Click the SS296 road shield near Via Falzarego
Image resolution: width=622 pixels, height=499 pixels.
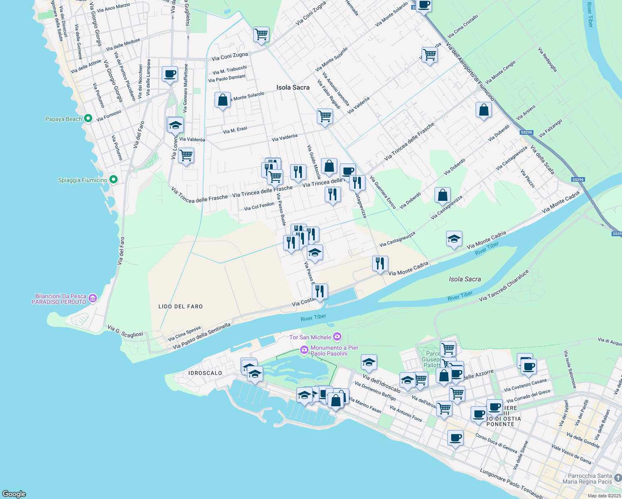coord(526,132)
